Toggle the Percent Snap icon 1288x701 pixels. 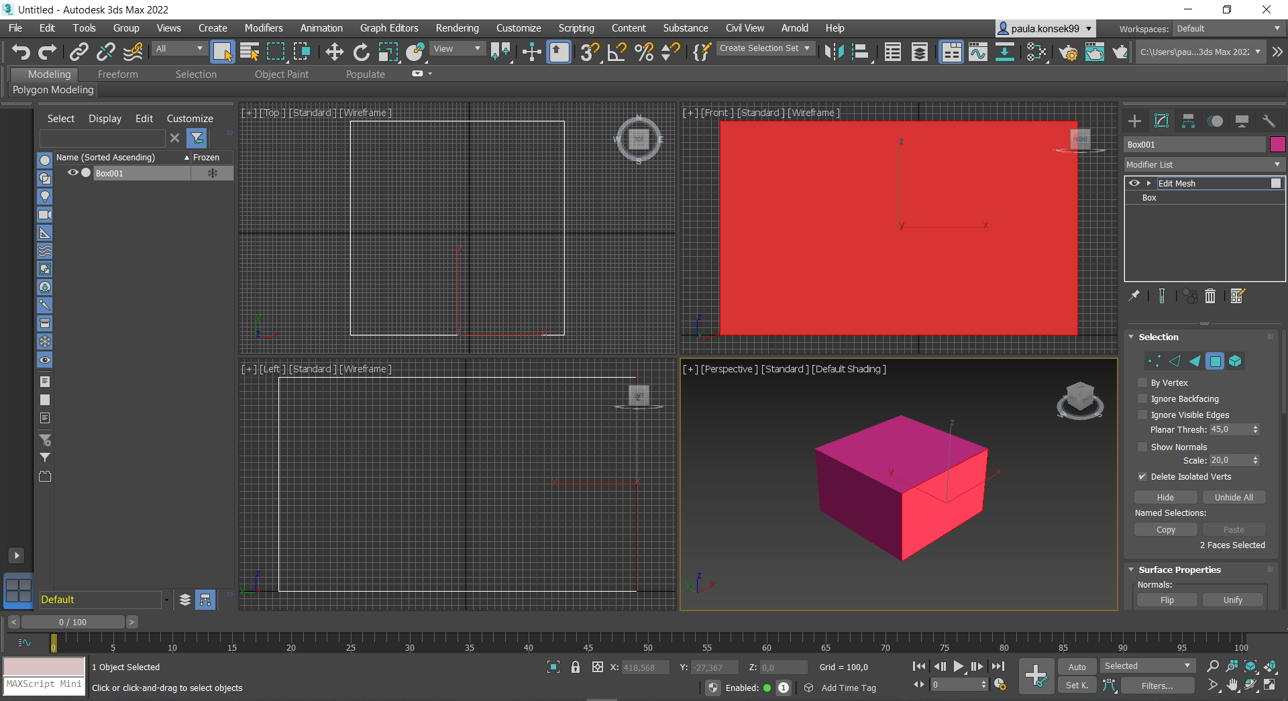[x=644, y=52]
